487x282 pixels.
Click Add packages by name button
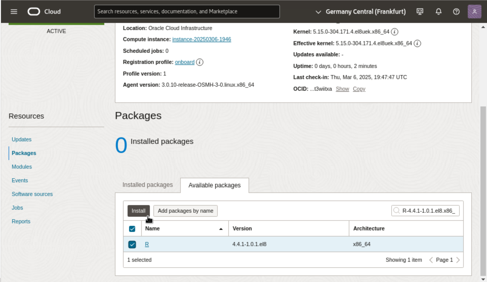(186, 211)
